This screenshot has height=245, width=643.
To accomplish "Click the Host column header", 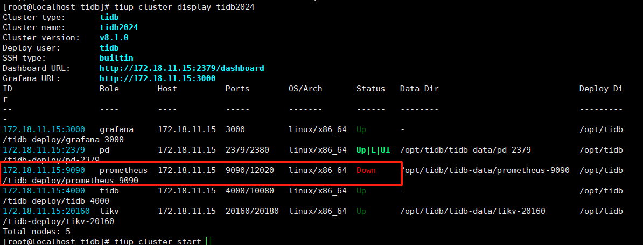I will pos(167,89).
